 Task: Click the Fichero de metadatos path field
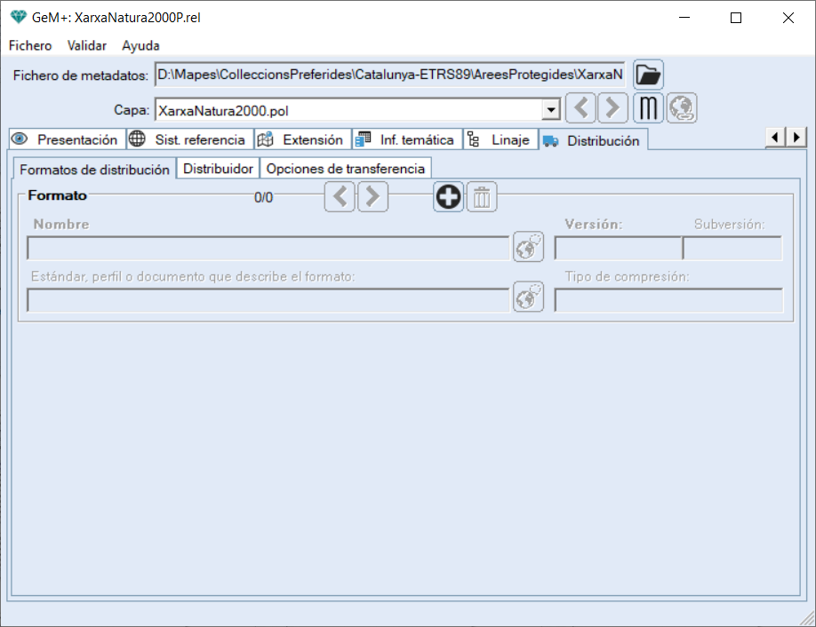pos(390,75)
